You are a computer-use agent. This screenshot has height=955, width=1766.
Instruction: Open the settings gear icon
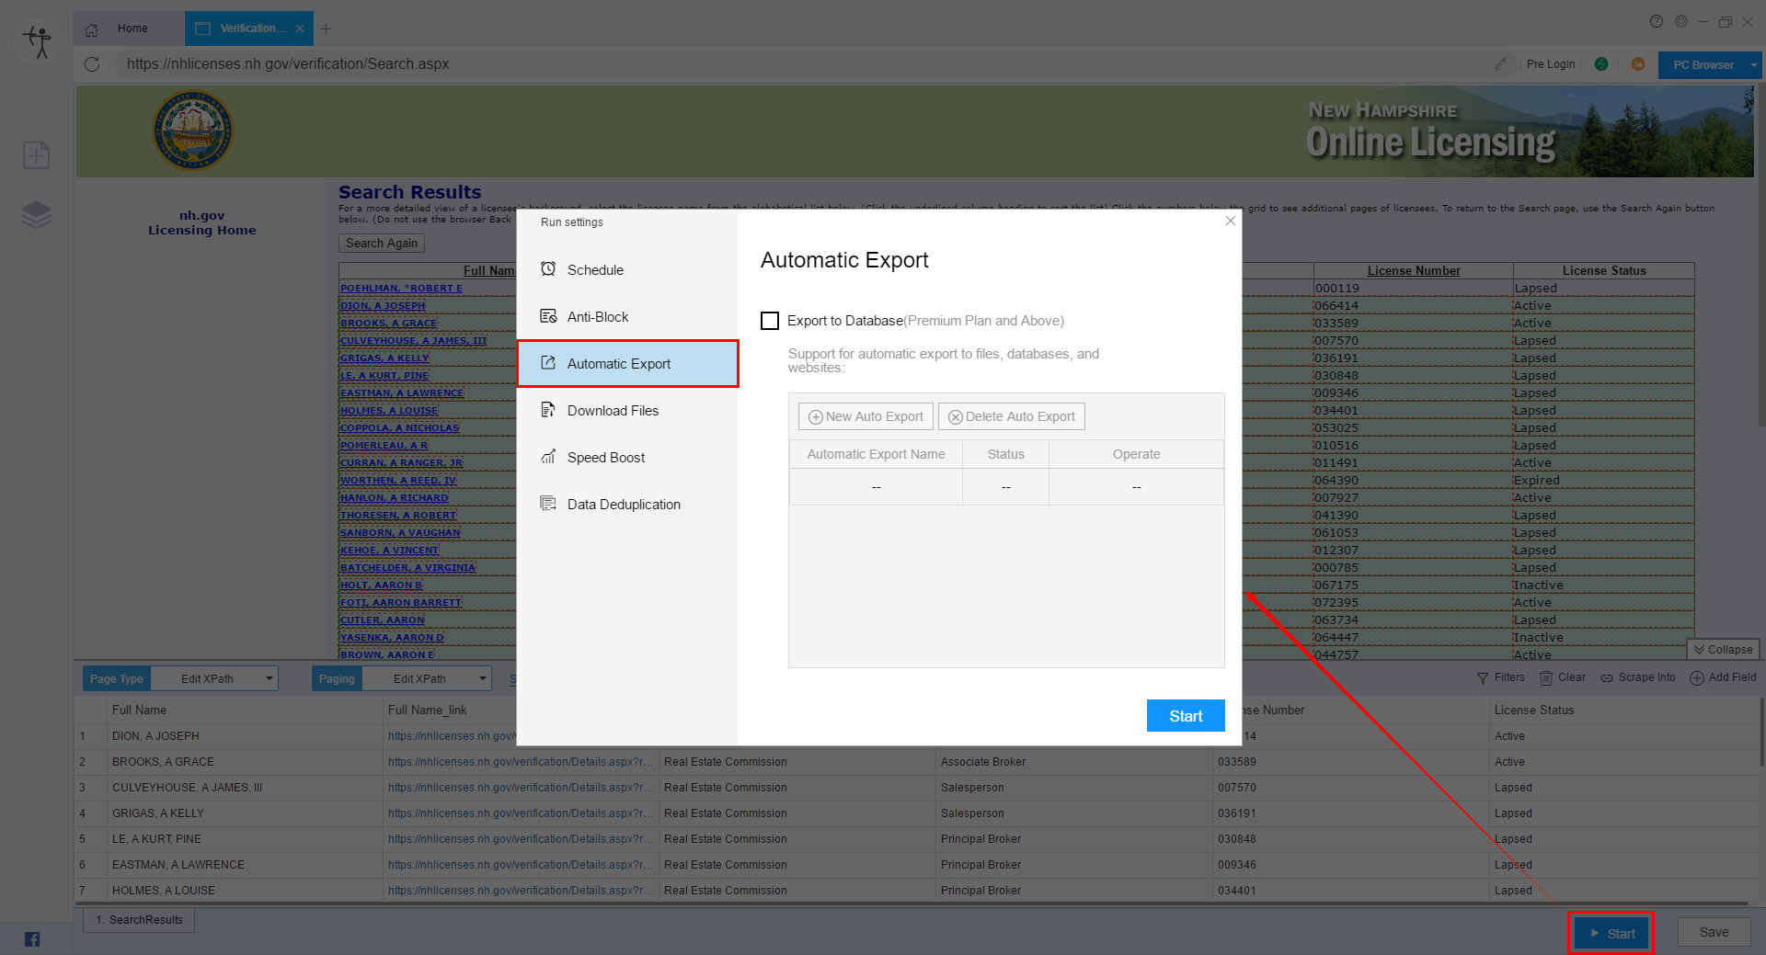tap(1681, 21)
